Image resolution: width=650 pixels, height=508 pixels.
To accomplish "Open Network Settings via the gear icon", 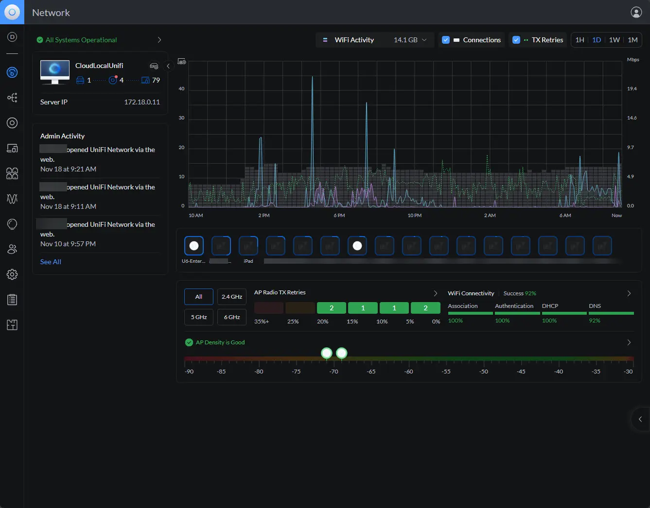I will (x=12, y=274).
